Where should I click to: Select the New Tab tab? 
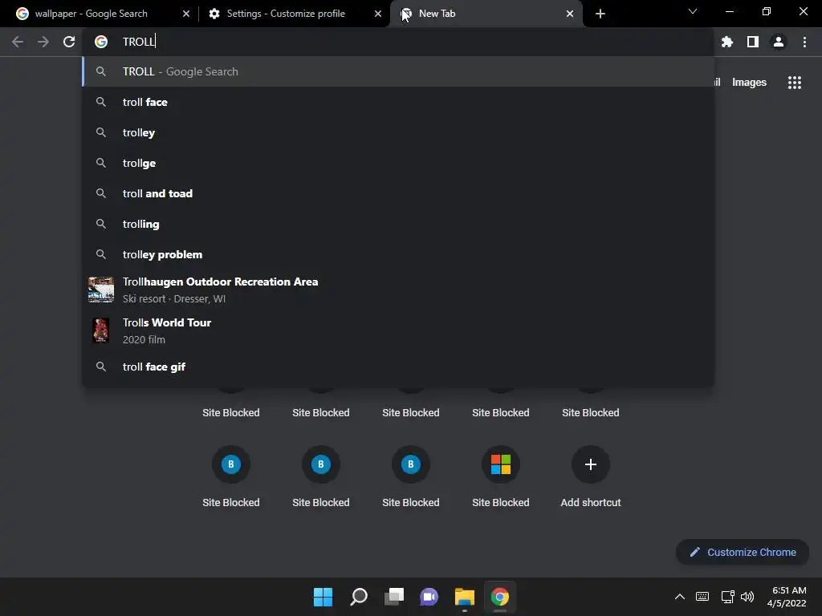[x=486, y=14]
